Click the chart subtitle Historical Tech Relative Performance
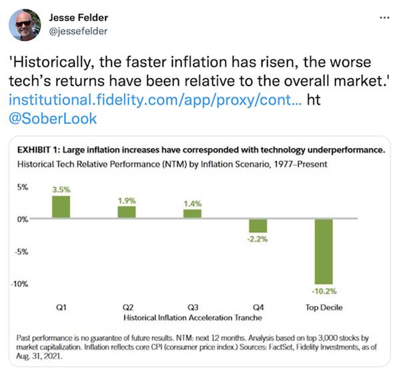 click(172, 164)
